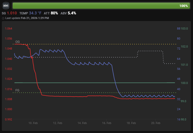Image resolution: width=193 pixels, height=133 pixels.
Task: Click the ABV 5.4% value
Action: coord(68,13)
